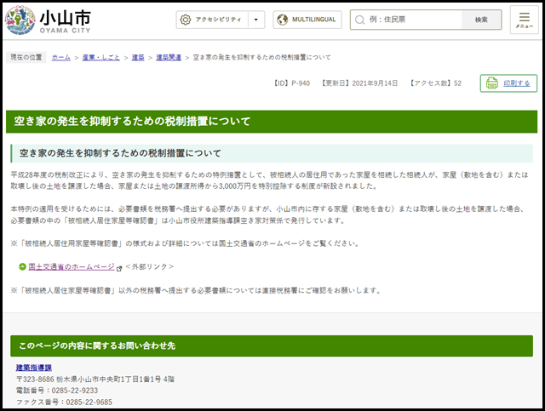Screen dimensions: 545x411
Task: Click the multilingual globe icon
Action: pos(282,20)
